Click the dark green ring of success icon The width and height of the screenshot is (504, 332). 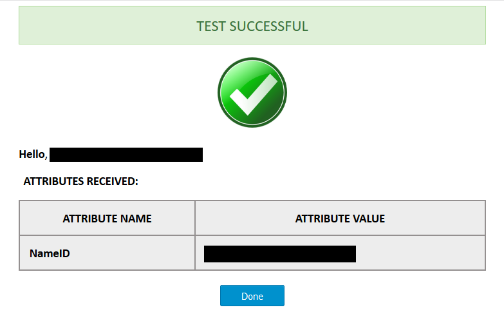(x=252, y=59)
